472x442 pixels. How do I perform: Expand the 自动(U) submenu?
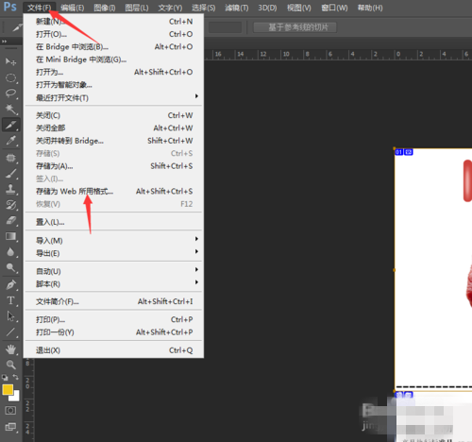click(113, 271)
